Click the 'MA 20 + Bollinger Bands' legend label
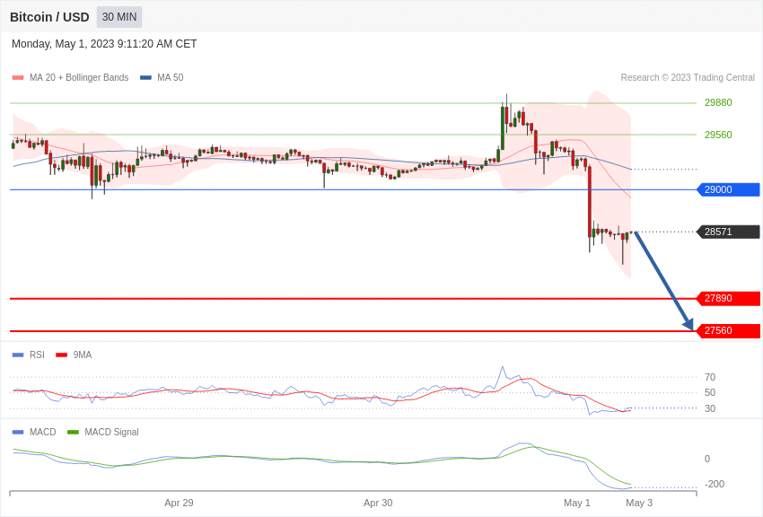Screen dimensions: 763x517 79,77
